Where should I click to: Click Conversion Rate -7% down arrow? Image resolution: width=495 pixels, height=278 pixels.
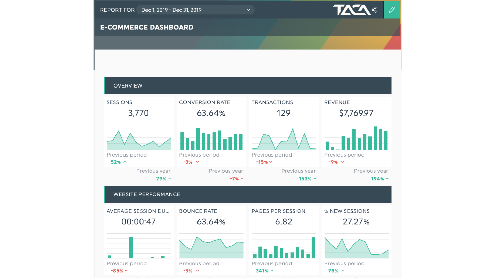click(242, 179)
